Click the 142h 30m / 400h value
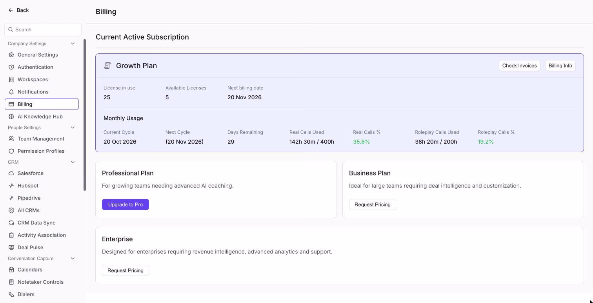Image resolution: width=593 pixels, height=303 pixels. 312,142
